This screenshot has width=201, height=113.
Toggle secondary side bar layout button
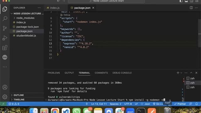(x=192, y=1)
